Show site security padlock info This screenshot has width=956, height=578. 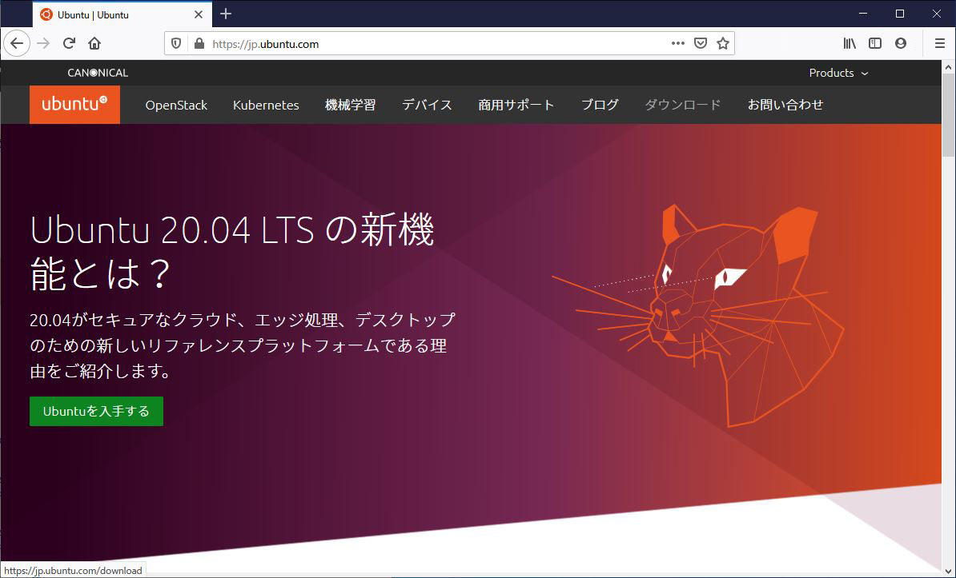point(199,44)
